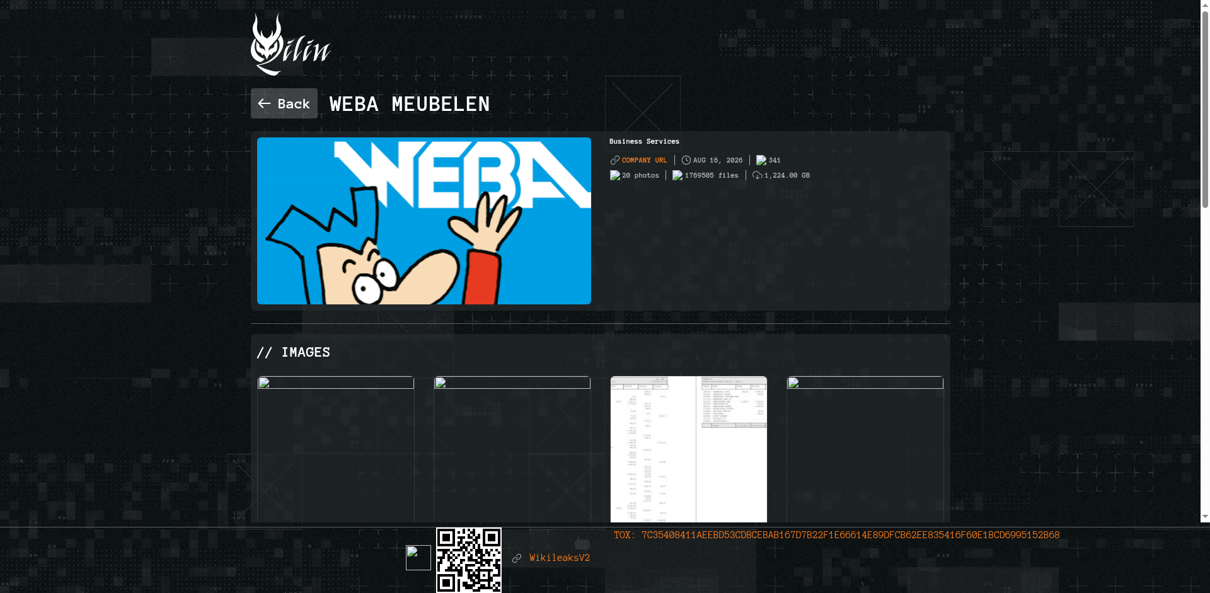Click the scrollbar down arrow
The width and height of the screenshot is (1210, 593).
coord(1205,517)
